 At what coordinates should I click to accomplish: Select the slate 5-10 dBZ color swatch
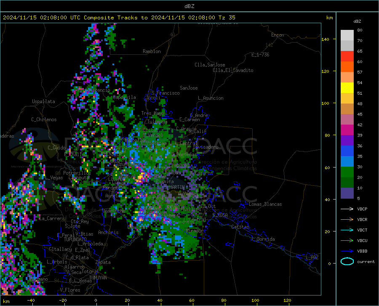pos(347,193)
